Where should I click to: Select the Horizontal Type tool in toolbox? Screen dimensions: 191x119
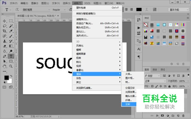pos(11,56)
